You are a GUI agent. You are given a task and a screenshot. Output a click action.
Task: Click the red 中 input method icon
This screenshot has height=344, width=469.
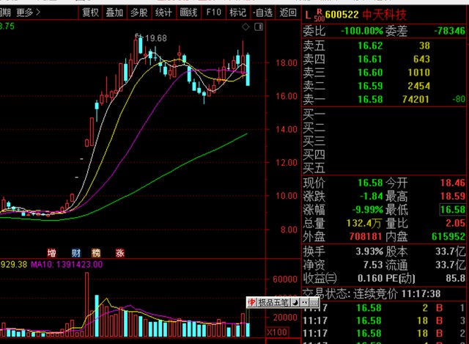coord(251,302)
